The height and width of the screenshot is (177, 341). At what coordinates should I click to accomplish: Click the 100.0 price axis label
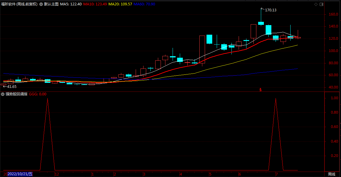333,51
